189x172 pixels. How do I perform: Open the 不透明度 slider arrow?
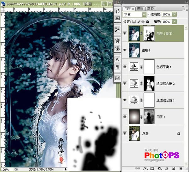(175, 15)
